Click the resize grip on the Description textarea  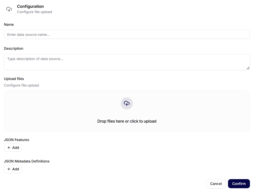pyautogui.click(x=248, y=68)
